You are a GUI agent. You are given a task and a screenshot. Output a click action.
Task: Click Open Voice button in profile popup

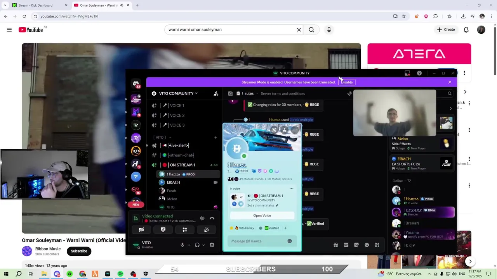(262, 215)
